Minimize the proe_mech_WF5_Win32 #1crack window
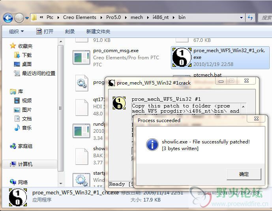The width and height of the screenshot is (272, 211). [221, 81]
